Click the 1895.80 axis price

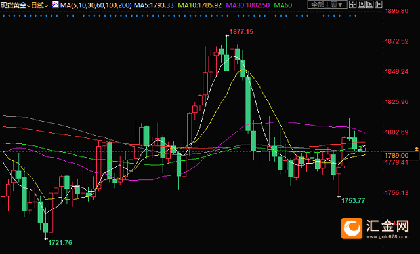click(x=396, y=11)
